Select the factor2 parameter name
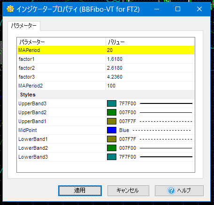Viewport: 214px width, 205px height. (x=27, y=68)
